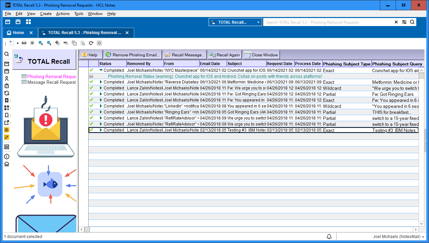
Task: Click the search magnifier icon in sidebar
Action: pos(7,54)
